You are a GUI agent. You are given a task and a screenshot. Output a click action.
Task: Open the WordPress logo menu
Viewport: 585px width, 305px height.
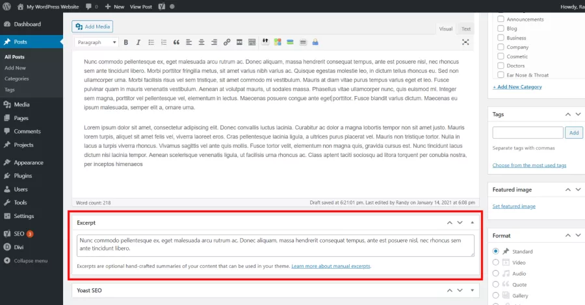(x=6, y=6)
